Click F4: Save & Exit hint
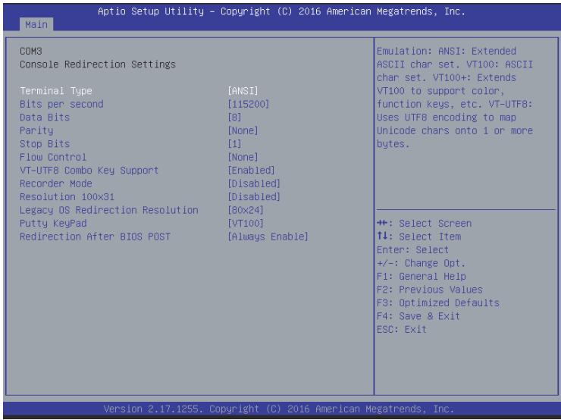 [x=418, y=316]
